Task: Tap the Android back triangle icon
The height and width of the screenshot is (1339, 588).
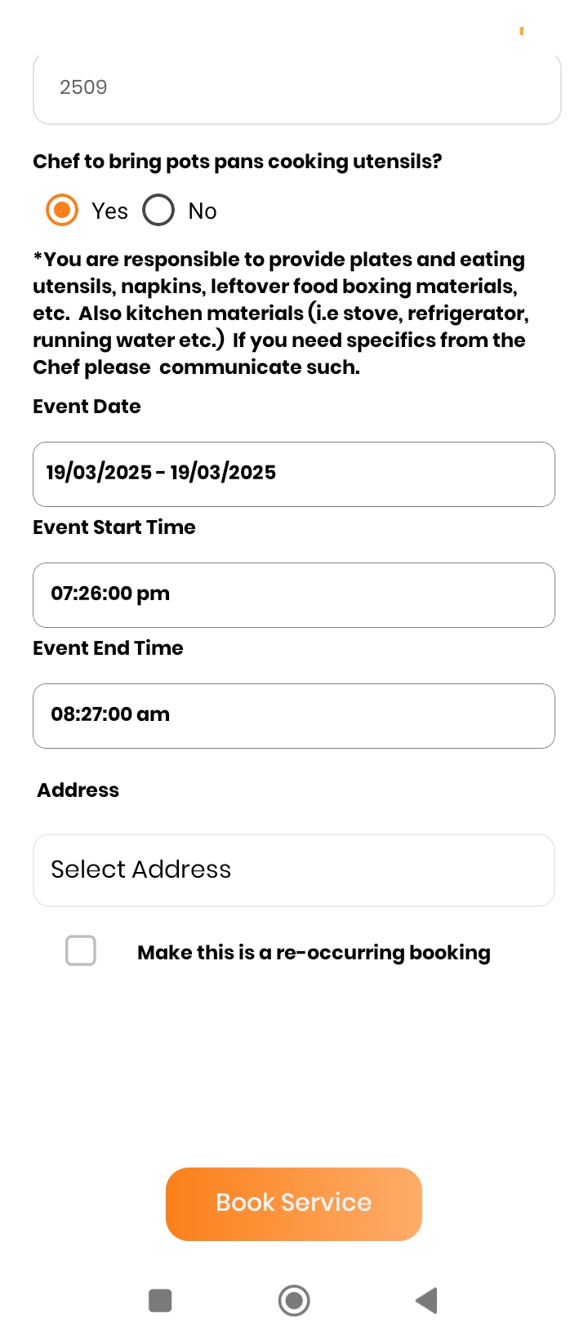Action: (x=427, y=1300)
